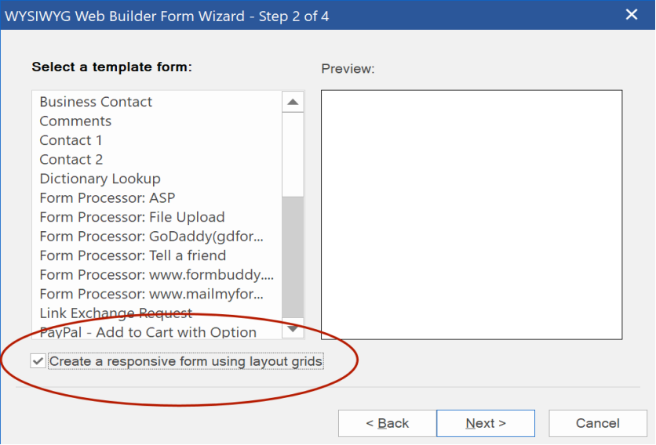Select PayPal - Add to Cart with Option
Image resolution: width=656 pixels, height=445 pixels.
pyautogui.click(x=148, y=332)
